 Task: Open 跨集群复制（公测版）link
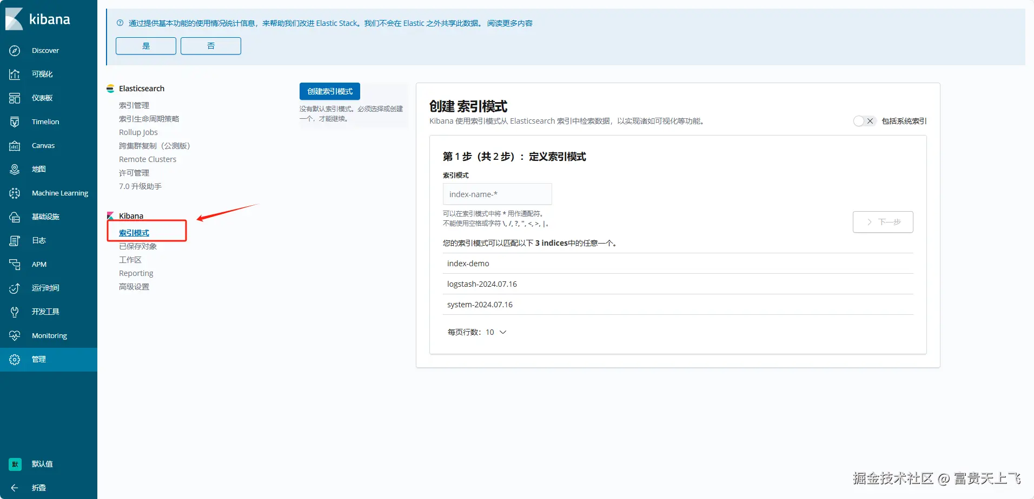(x=155, y=146)
